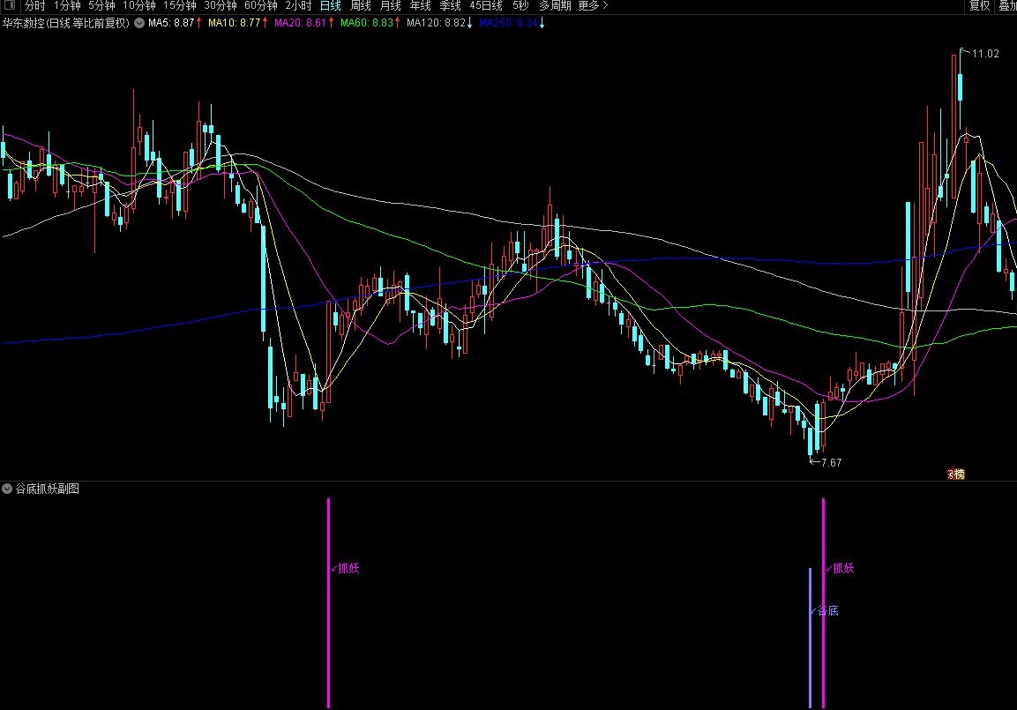Screen dimensions: 1017x710
Task: Select the 60分钟 period tab
Action: [x=261, y=6]
